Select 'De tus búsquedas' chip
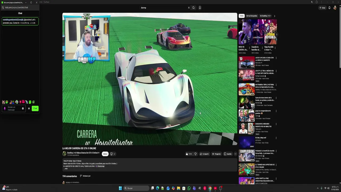This screenshot has width=341, height=192. [252, 16]
